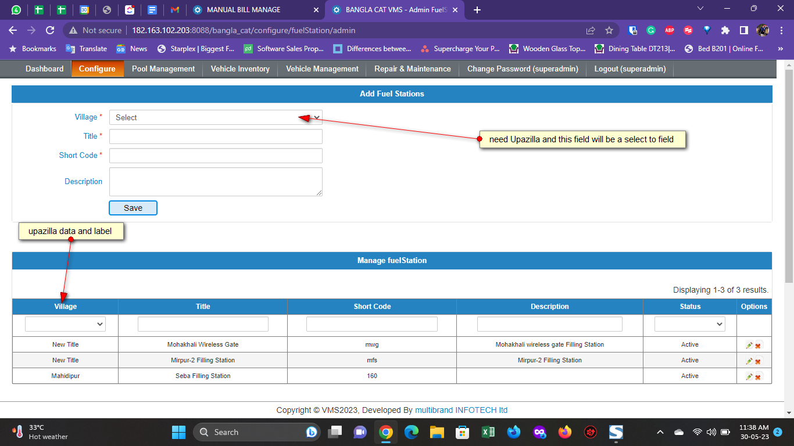
Task: Open the tab search chevron
Action: [x=700, y=9]
